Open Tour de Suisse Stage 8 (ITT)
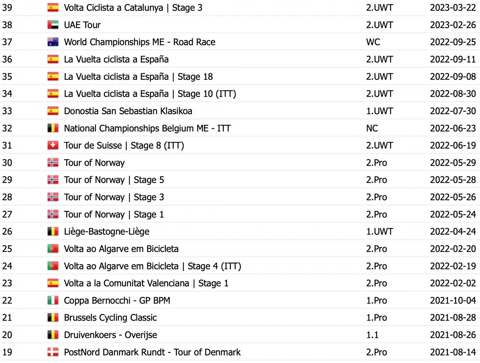This screenshot has width=480, height=363. 124,146
